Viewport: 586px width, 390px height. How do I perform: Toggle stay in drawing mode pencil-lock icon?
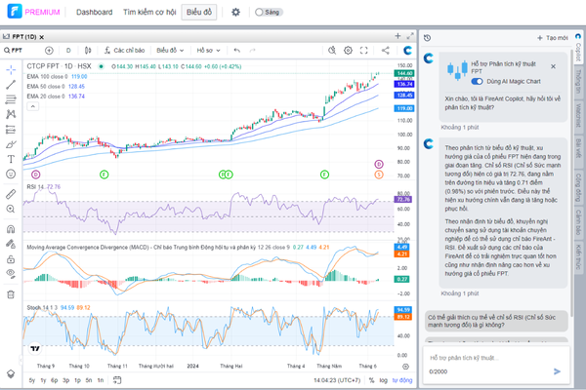11,244
